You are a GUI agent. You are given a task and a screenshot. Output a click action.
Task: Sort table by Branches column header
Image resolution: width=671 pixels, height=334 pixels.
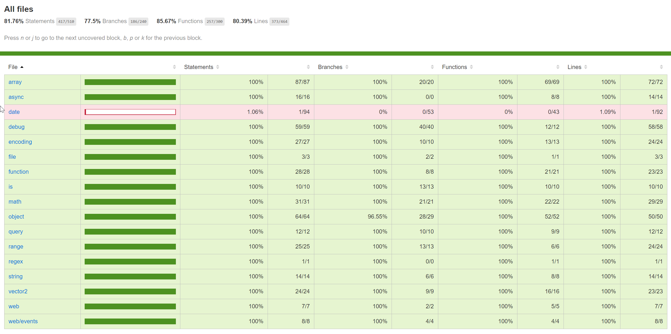[330, 67]
